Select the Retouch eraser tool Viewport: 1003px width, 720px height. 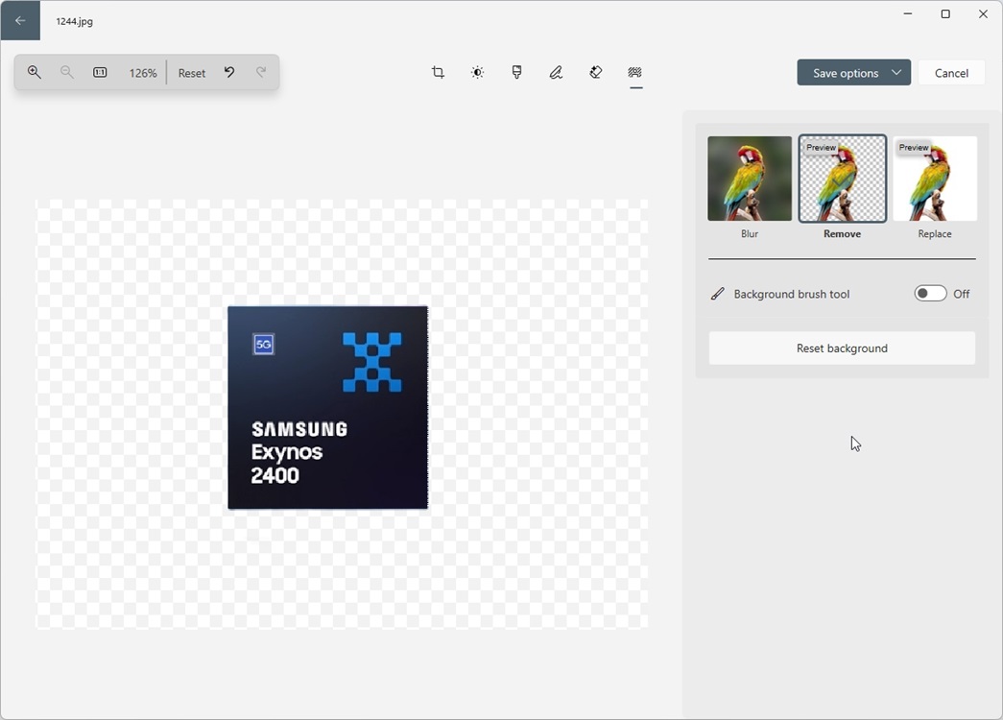(x=595, y=72)
